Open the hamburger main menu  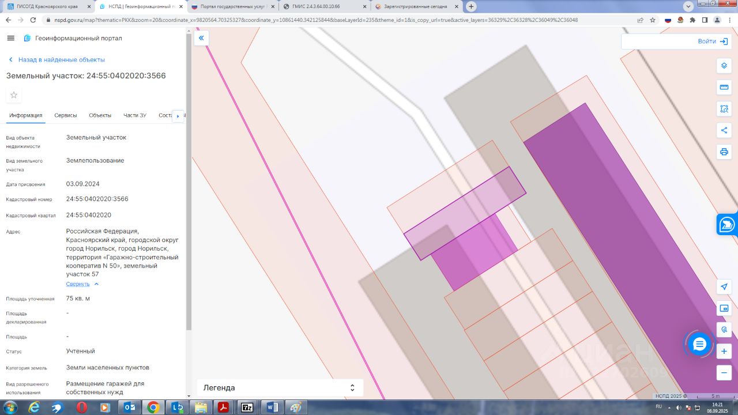[x=10, y=38]
